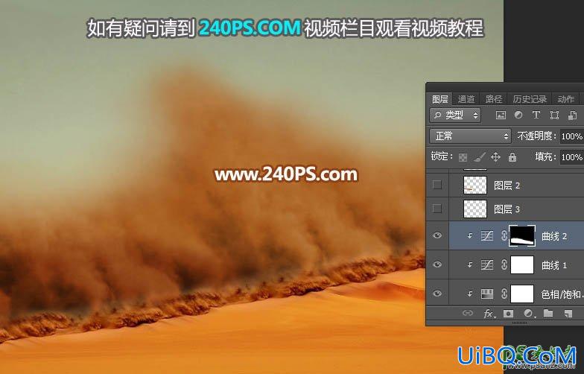The image size is (584, 374).
Task: Filter layers by shape layers icon
Action: click(x=554, y=115)
